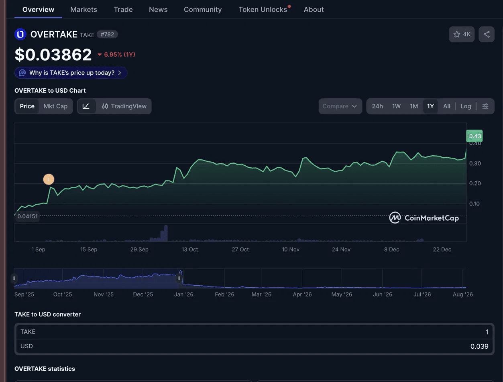Viewport: 503px width, 382px height.
Task: Go to the Trade tab
Action: (123, 9)
